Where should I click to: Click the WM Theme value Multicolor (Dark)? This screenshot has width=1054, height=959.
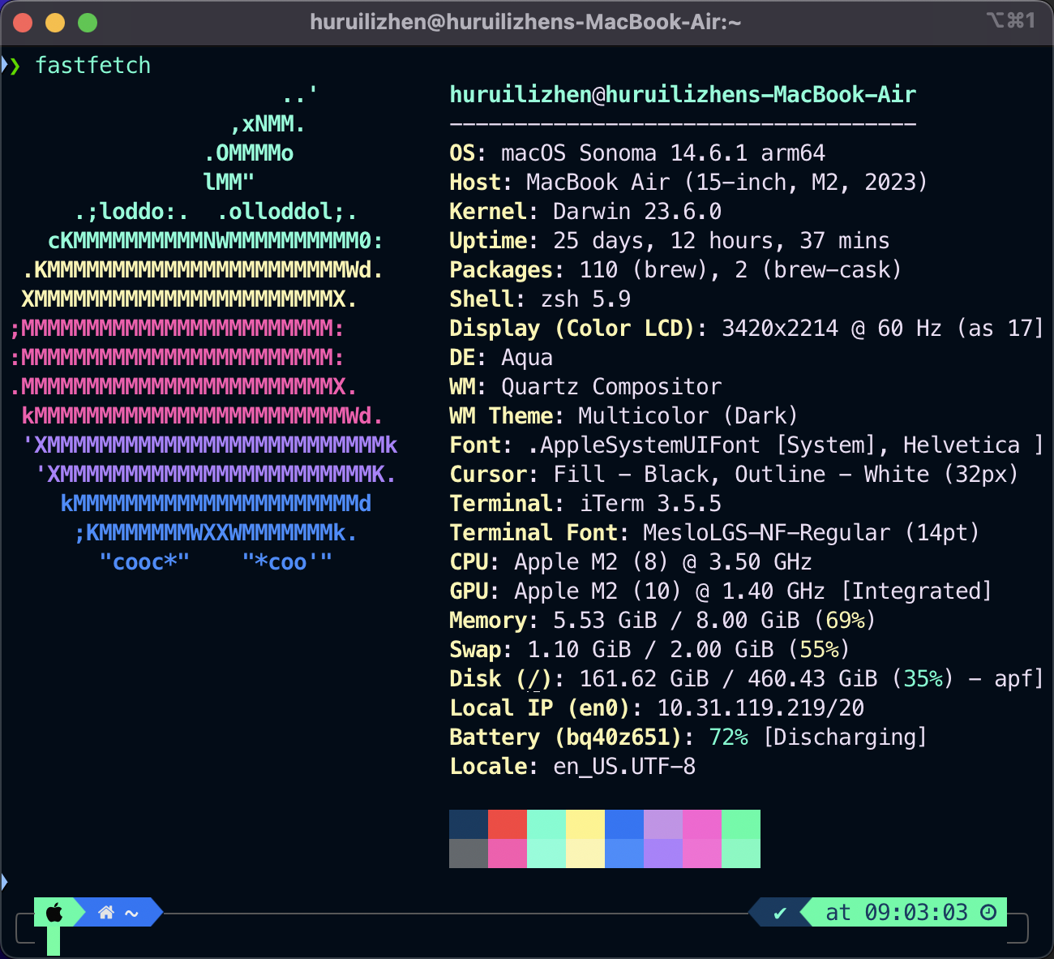point(688,416)
